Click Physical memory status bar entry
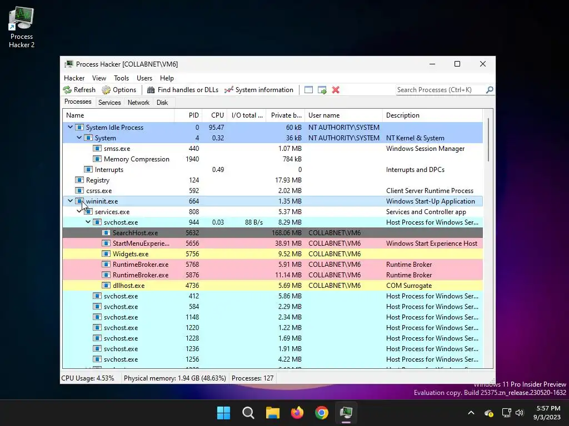The width and height of the screenshot is (569, 426). (175, 378)
